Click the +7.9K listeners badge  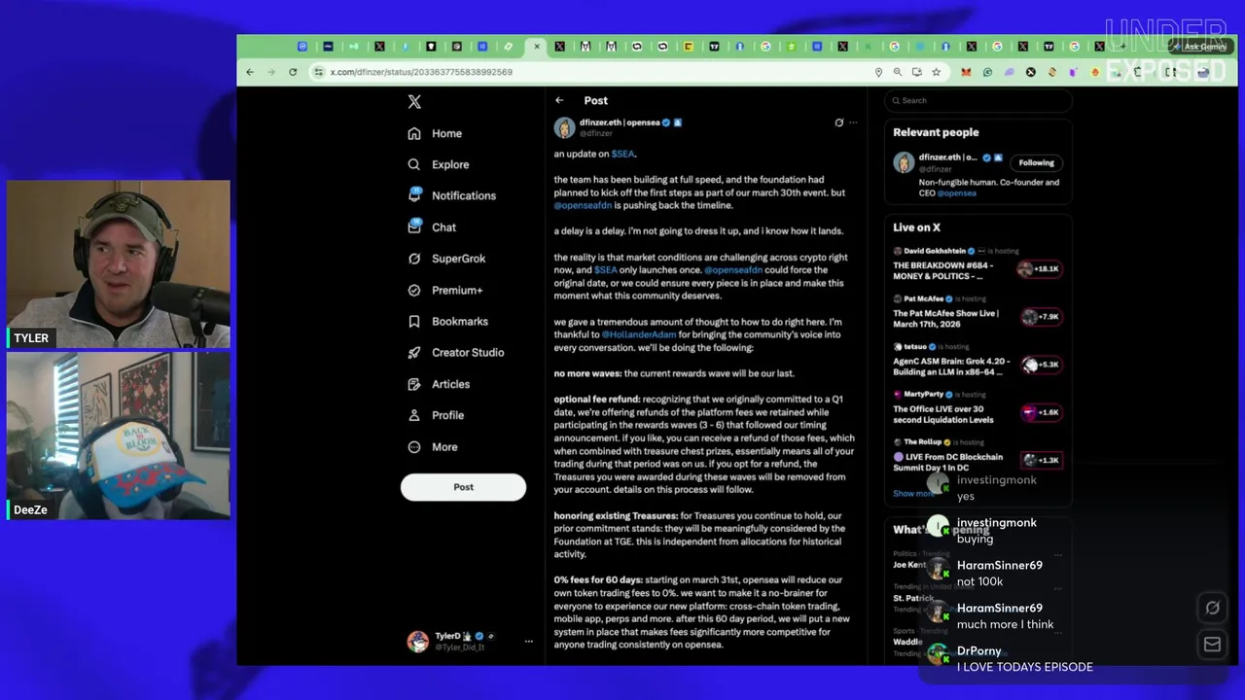coord(1041,317)
